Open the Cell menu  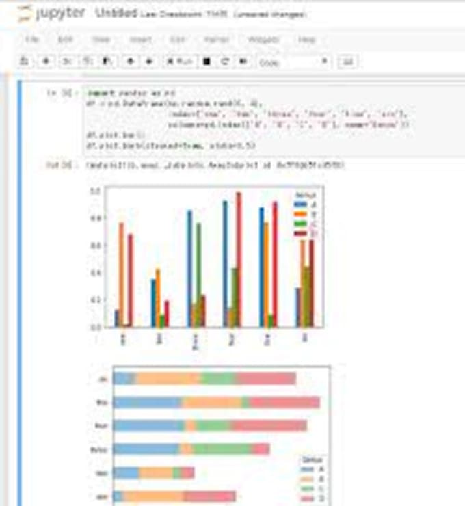178,40
